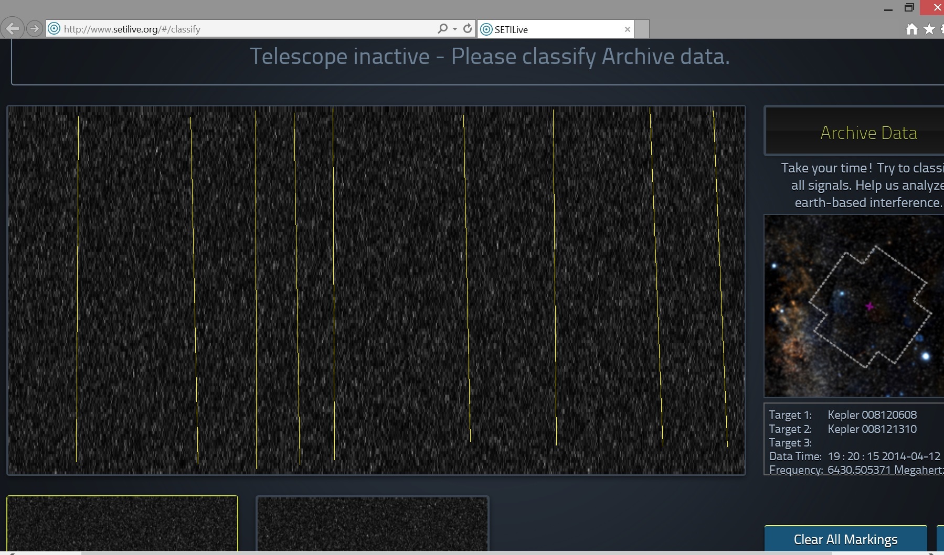Close the SETILive tab
The height and width of the screenshot is (555, 944).
click(627, 29)
